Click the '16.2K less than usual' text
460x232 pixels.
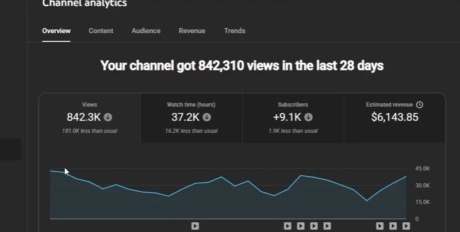191,131
